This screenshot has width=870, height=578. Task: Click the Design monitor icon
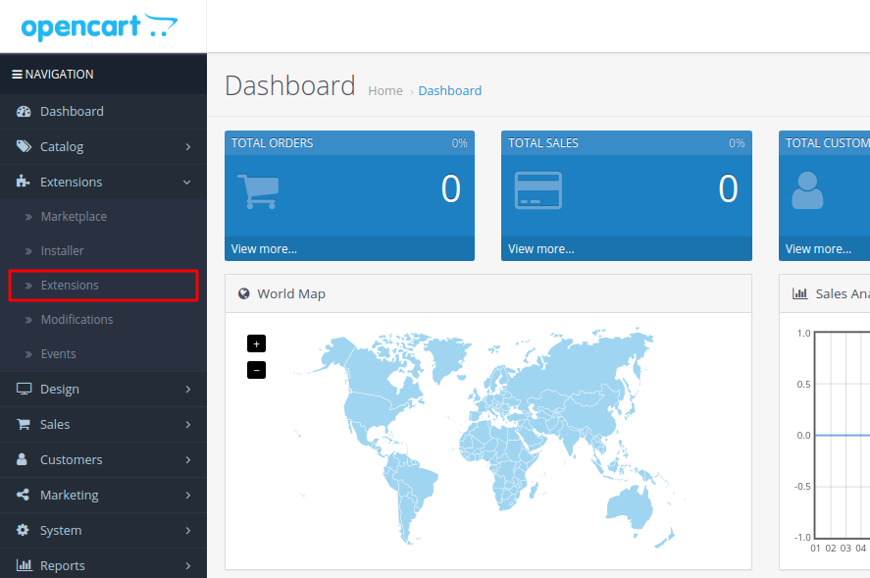pos(24,389)
